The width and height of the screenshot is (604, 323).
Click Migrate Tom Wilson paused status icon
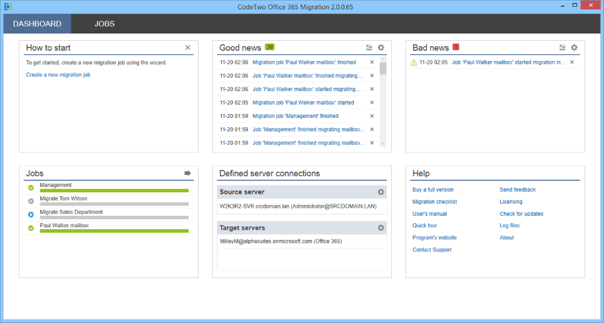(31, 201)
